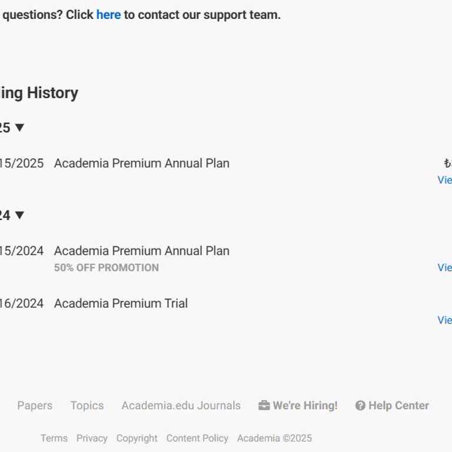Click the Copyright footer link
Viewport: 452px width, 452px height.
coord(137,438)
